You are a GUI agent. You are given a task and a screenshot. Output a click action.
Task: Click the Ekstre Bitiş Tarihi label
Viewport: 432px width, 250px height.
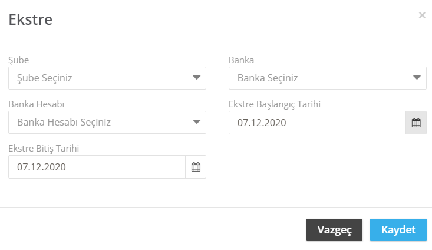click(44, 149)
